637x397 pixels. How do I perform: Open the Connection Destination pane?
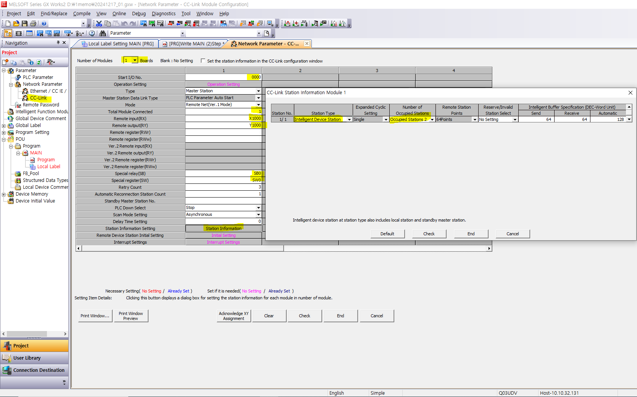click(x=34, y=370)
